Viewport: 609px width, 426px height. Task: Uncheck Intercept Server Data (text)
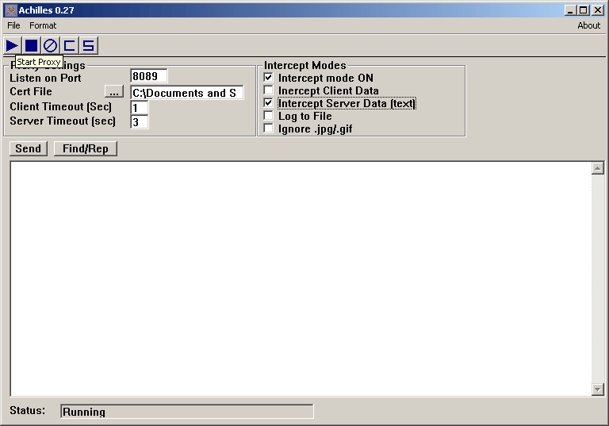pyautogui.click(x=269, y=103)
